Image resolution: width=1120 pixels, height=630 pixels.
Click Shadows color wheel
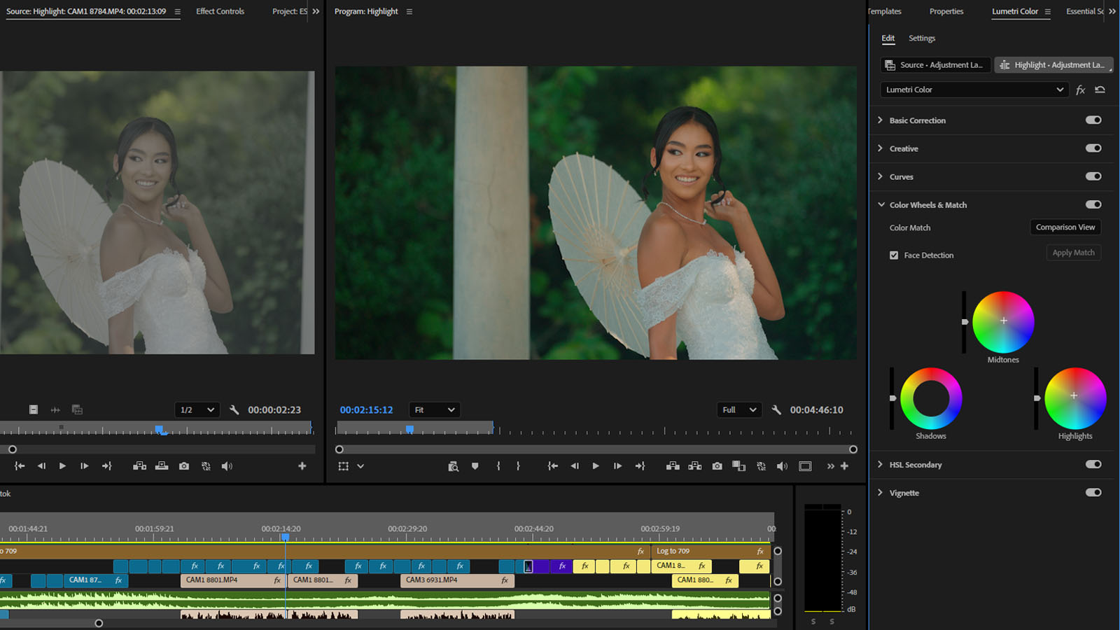click(x=931, y=398)
